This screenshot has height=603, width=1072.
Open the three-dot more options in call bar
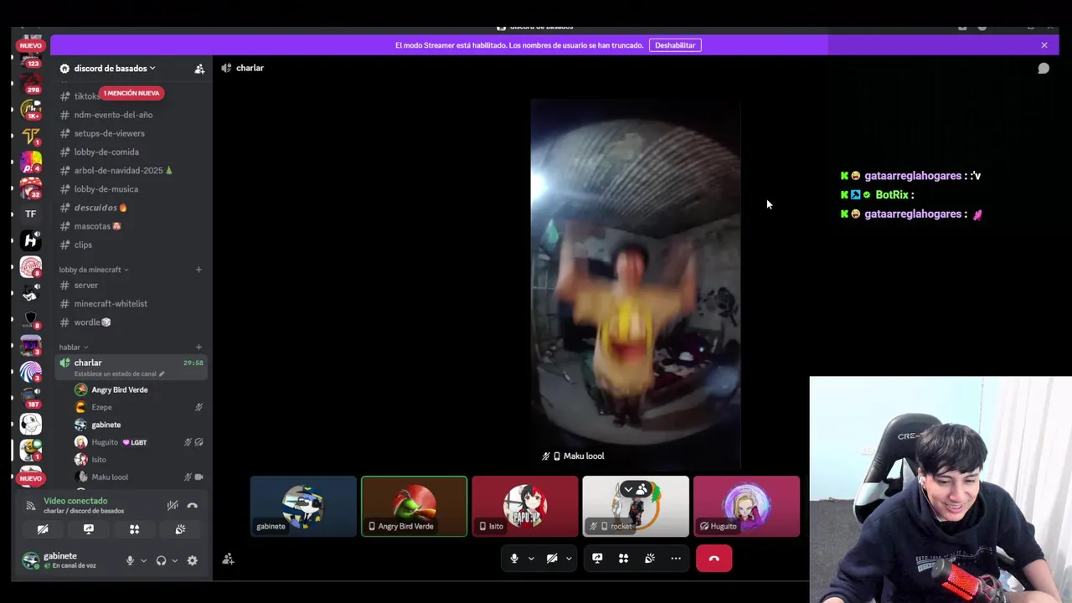click(x=676, y=559)
